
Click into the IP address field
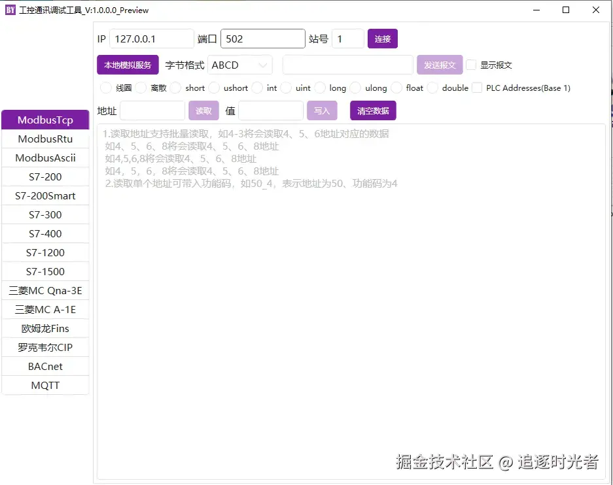152,39
